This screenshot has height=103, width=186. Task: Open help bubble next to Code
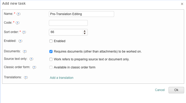coord(18,23)
